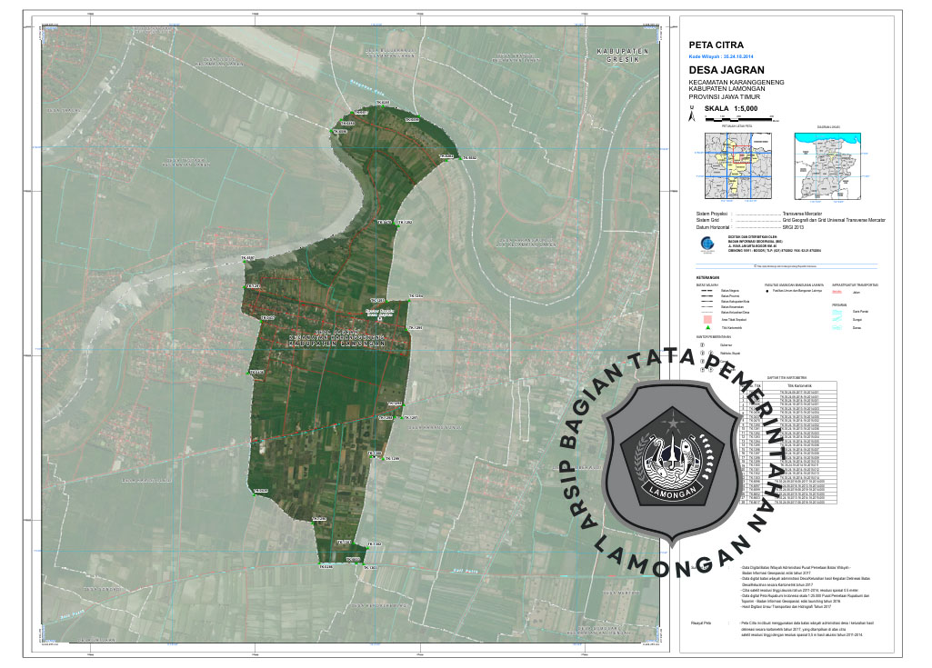Viewport: 932px width, 668px height.
Task: Click the blue Kode Wilayah text
Action: 725,55
